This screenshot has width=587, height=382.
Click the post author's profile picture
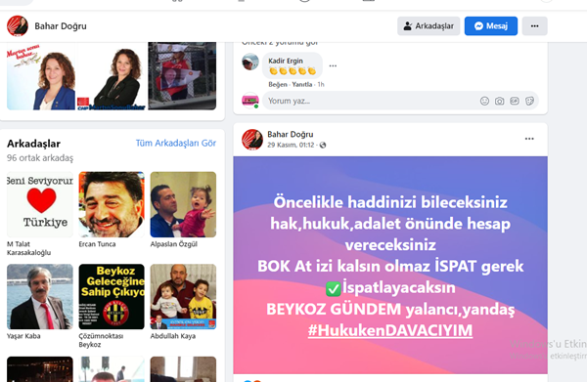[252, 140]
